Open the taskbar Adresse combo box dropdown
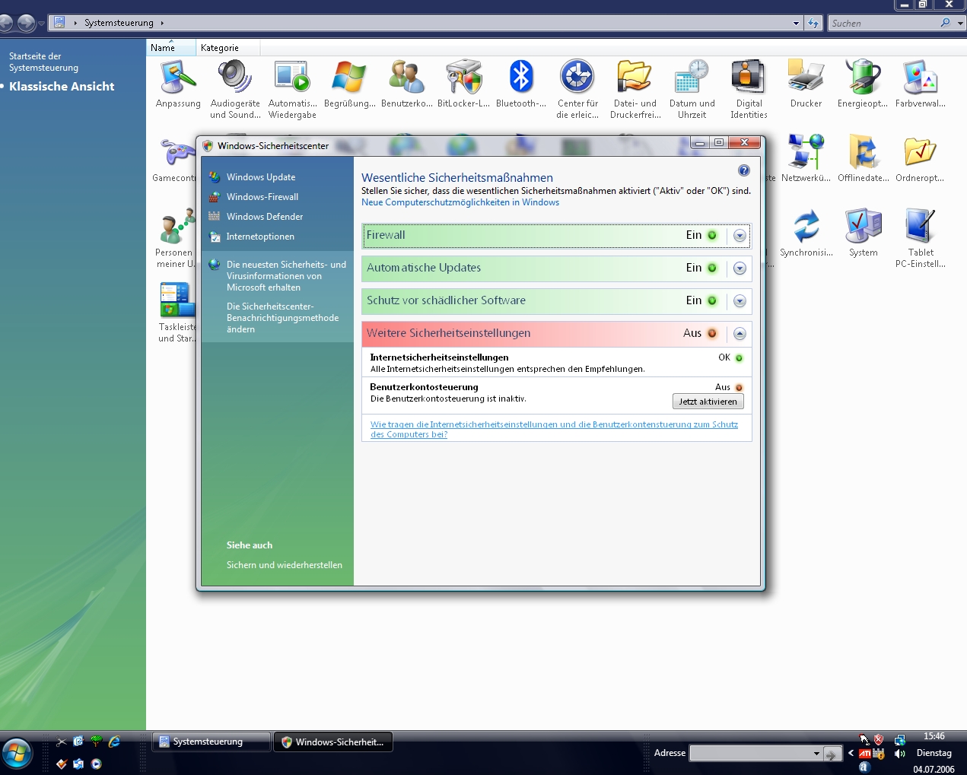 pos(816,754)
